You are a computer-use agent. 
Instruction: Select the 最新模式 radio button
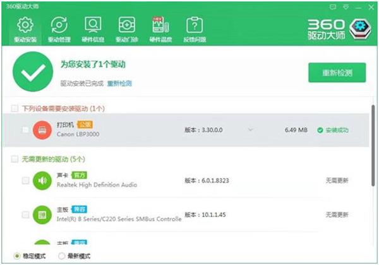tap(61, 256)
